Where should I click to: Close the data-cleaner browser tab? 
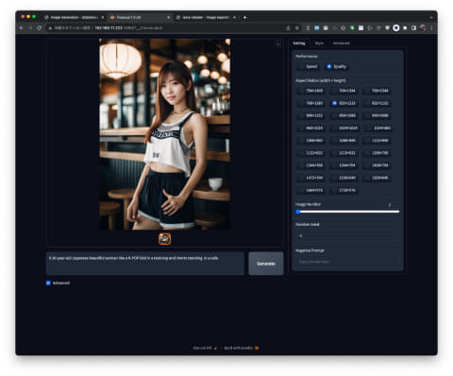click(235, 18)
